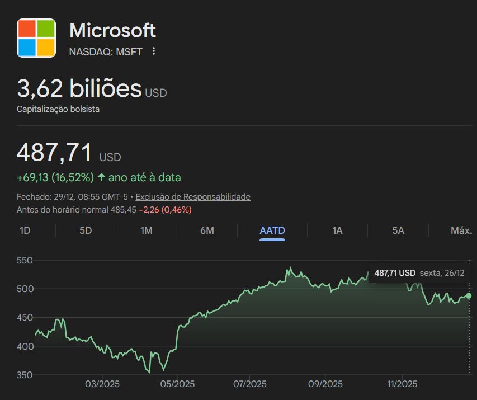Image resolution: width=477 pixels, height=400 pixels.
Task: Open the three-dot menu beside NASDAQ: MSFT
Action: [154, 51]
